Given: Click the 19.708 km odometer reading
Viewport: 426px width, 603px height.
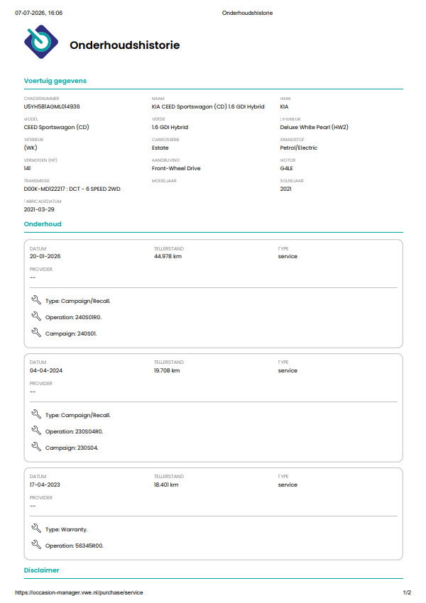Looking at the screenshot, I should (167, 370).
